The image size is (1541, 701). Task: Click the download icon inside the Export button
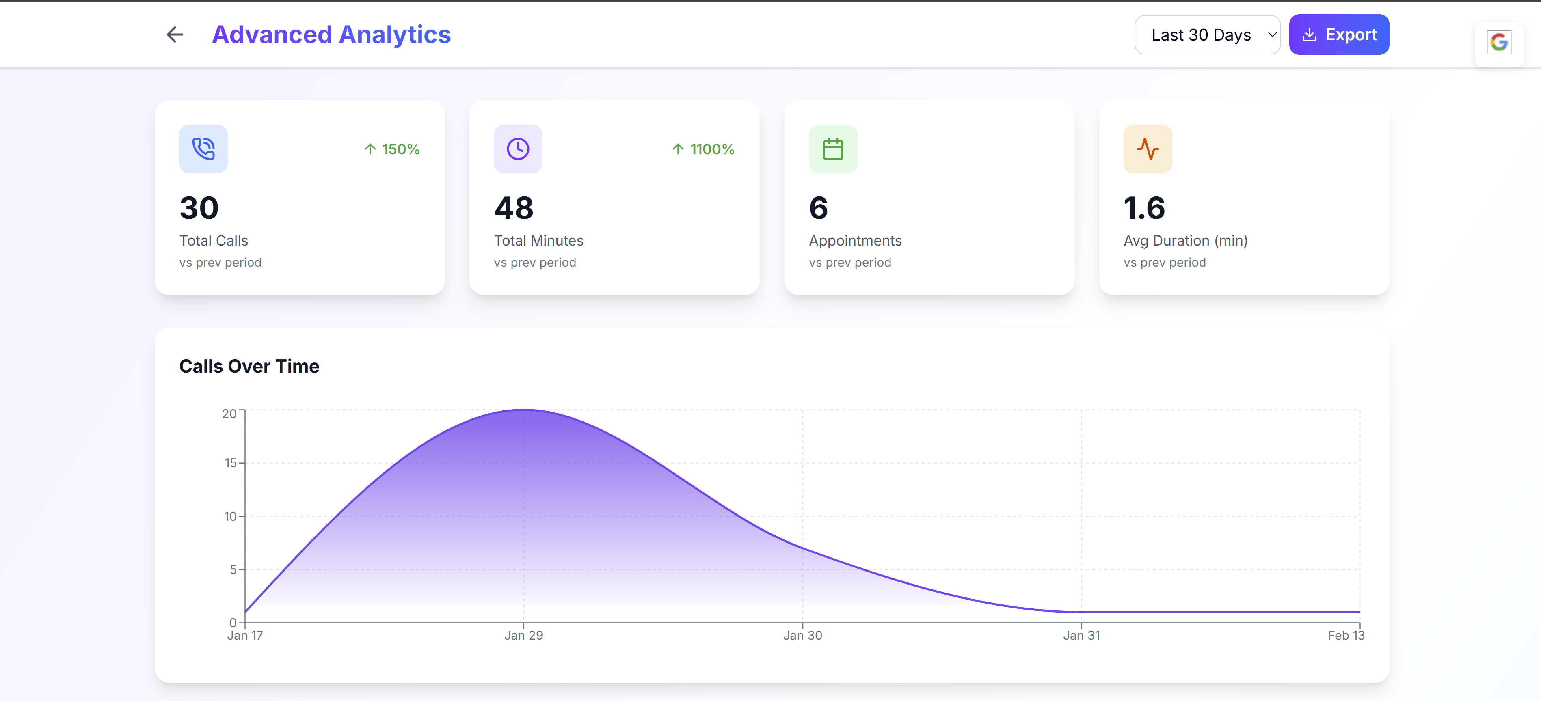coord(1310,34)
